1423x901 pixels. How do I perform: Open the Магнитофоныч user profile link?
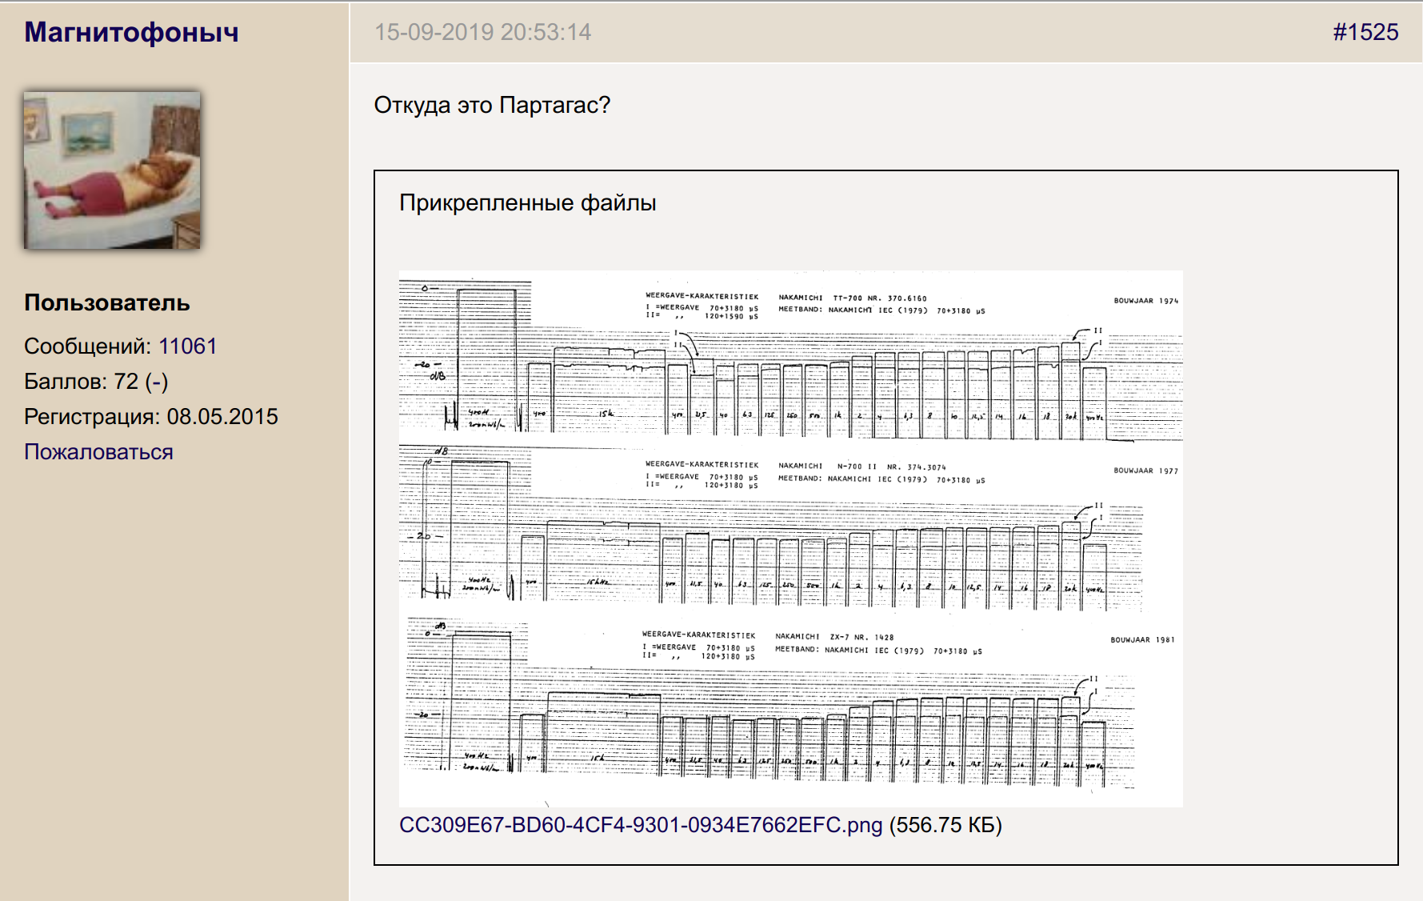click(131, 32)
